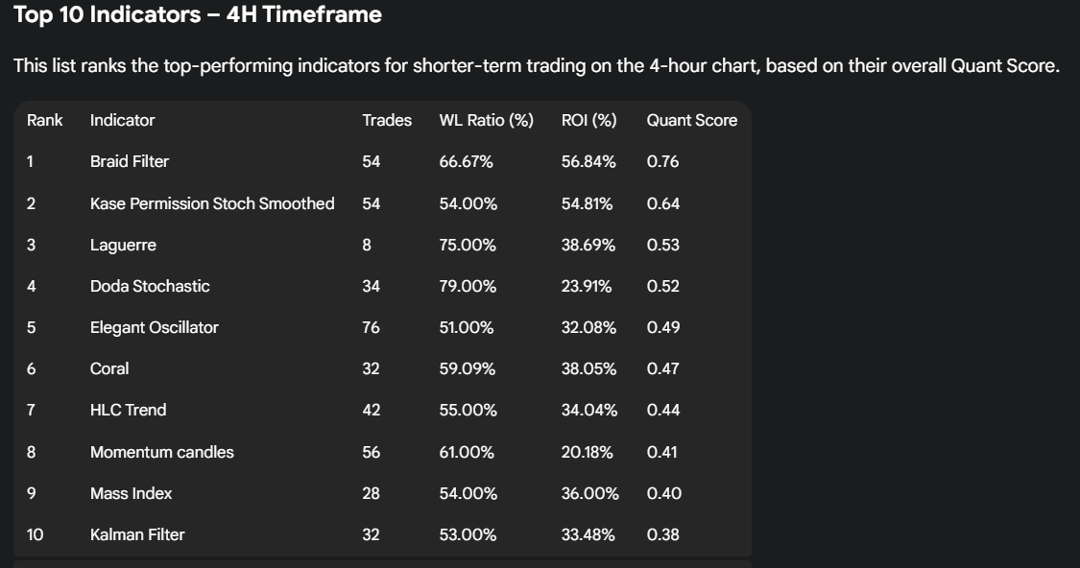Click the Trades column header

pos(387,120)
